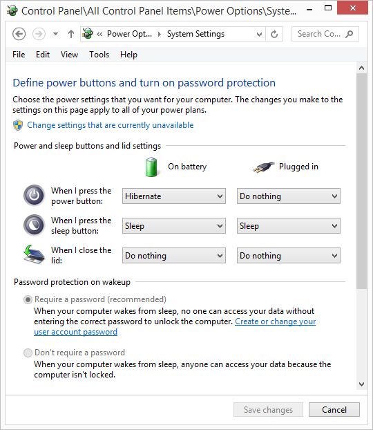Open close lid On battery dropdown
Viewport: 373px width, 430px height.
[174, 256]
